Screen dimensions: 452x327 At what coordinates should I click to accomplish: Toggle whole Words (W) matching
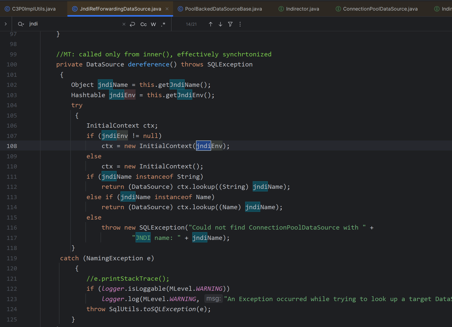153,24
